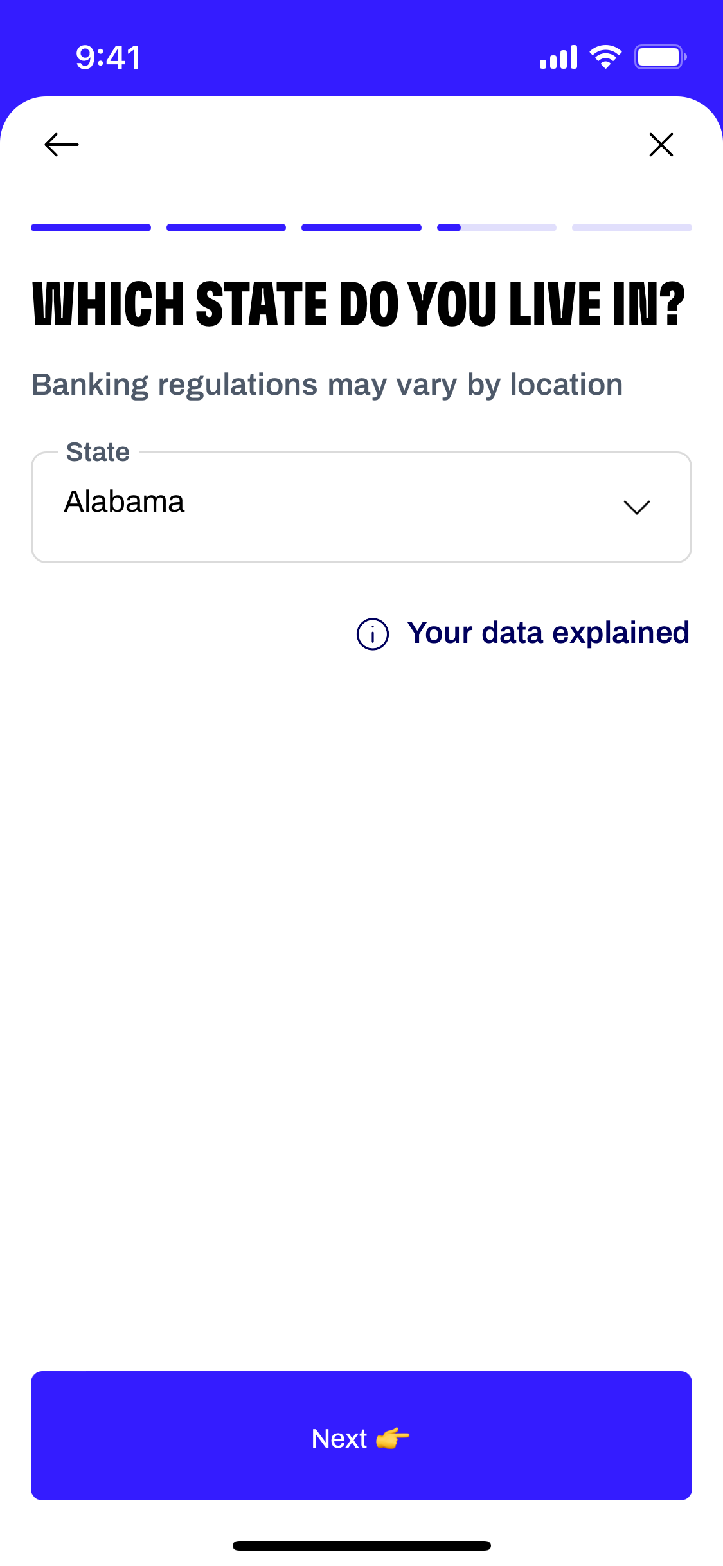Close the onboarding flow with X

[661, 145]
